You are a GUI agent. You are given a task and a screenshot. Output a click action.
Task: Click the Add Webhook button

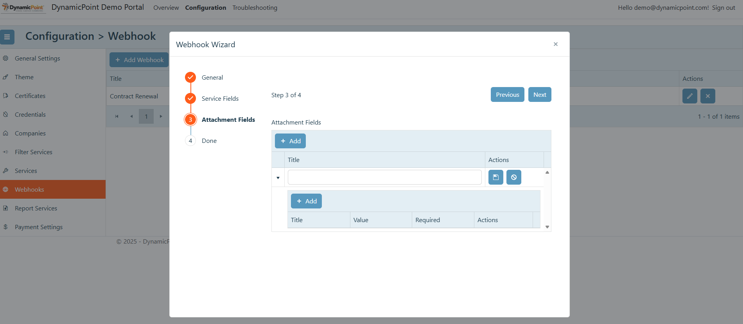point(139,60)
